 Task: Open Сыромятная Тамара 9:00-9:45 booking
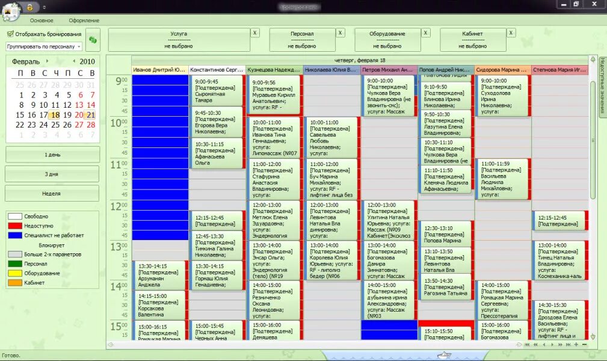point(218,91)
